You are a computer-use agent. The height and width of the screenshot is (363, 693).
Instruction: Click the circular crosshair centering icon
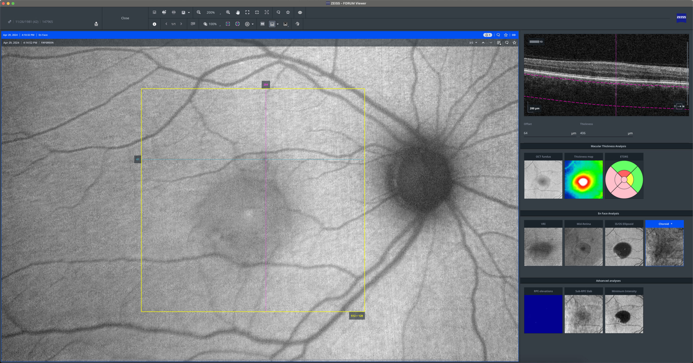click(237, 24)
